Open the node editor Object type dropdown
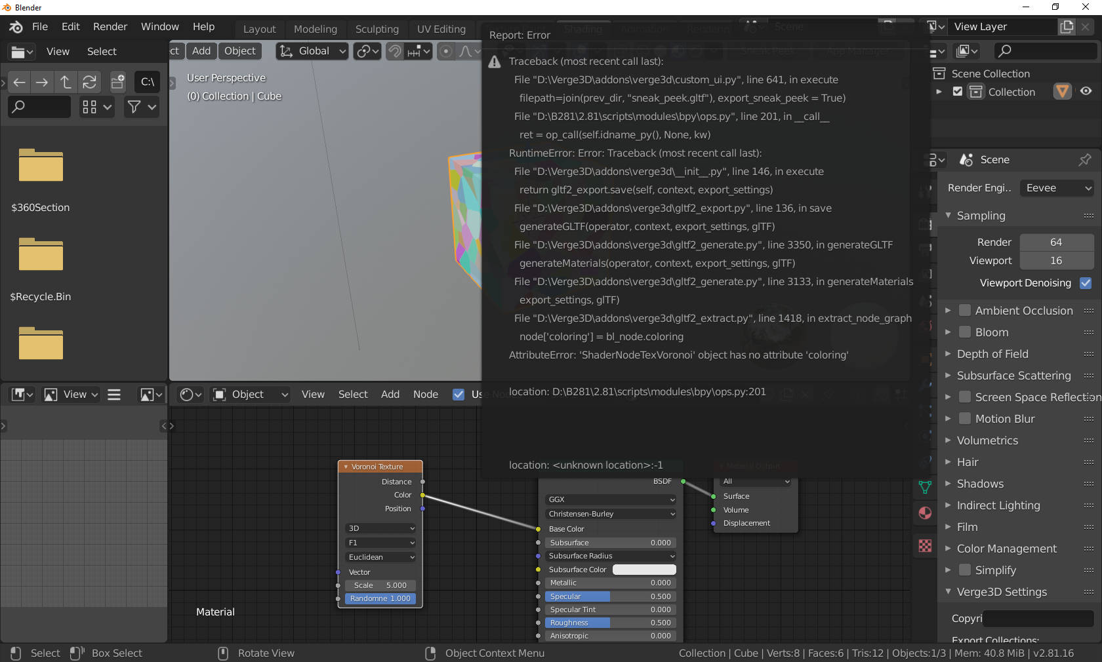The height and width of the screenshot is (662, 1102). point(251,395)
